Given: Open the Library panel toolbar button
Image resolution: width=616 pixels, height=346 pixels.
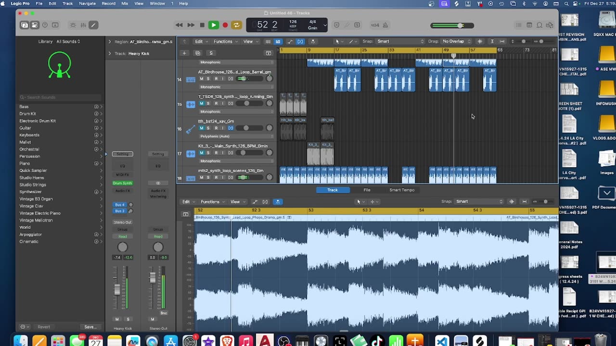Looking at the screenshot, I should pos(25,25).
